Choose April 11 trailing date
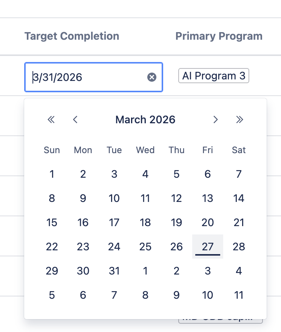 click(239, 295)
